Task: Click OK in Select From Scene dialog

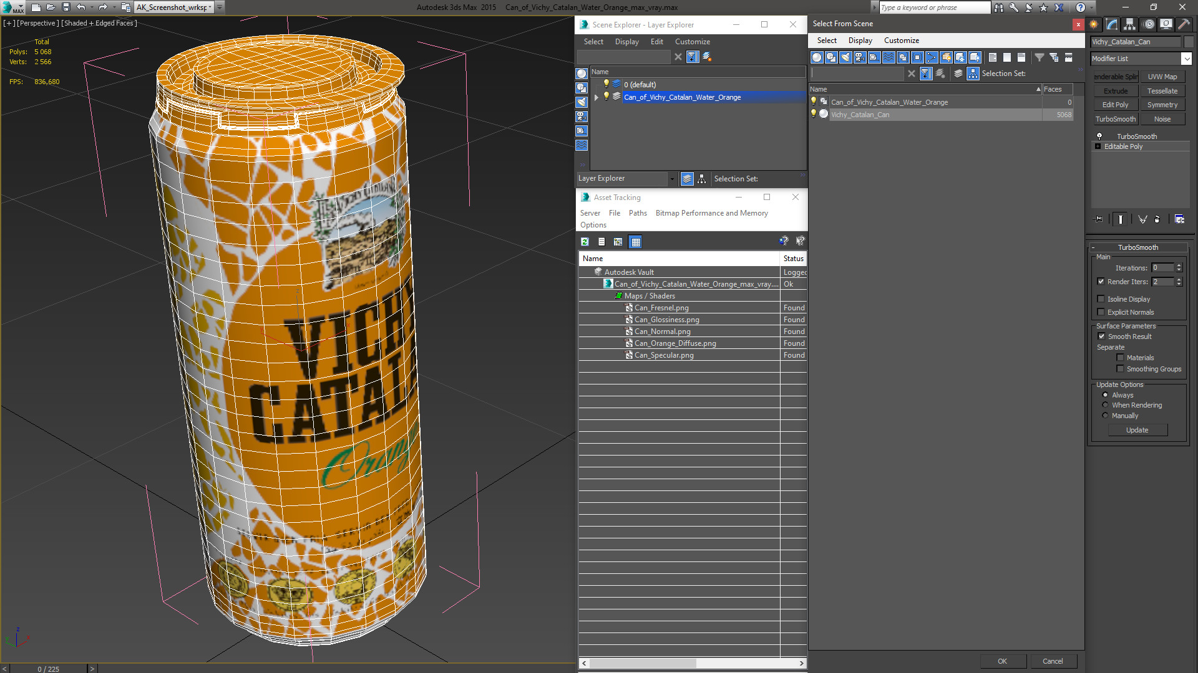Action: tap(1002, 661)
